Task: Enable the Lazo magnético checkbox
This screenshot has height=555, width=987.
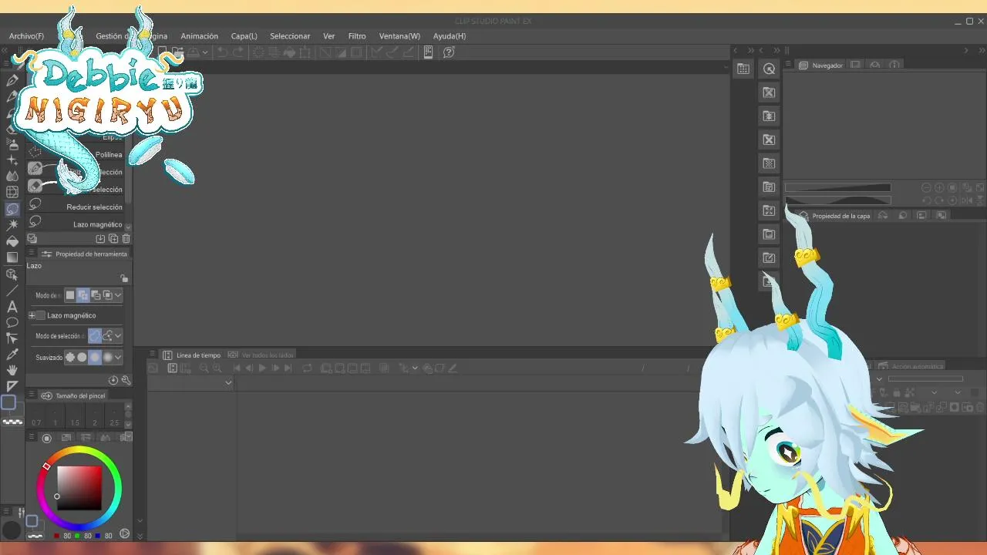Action: 41,315
